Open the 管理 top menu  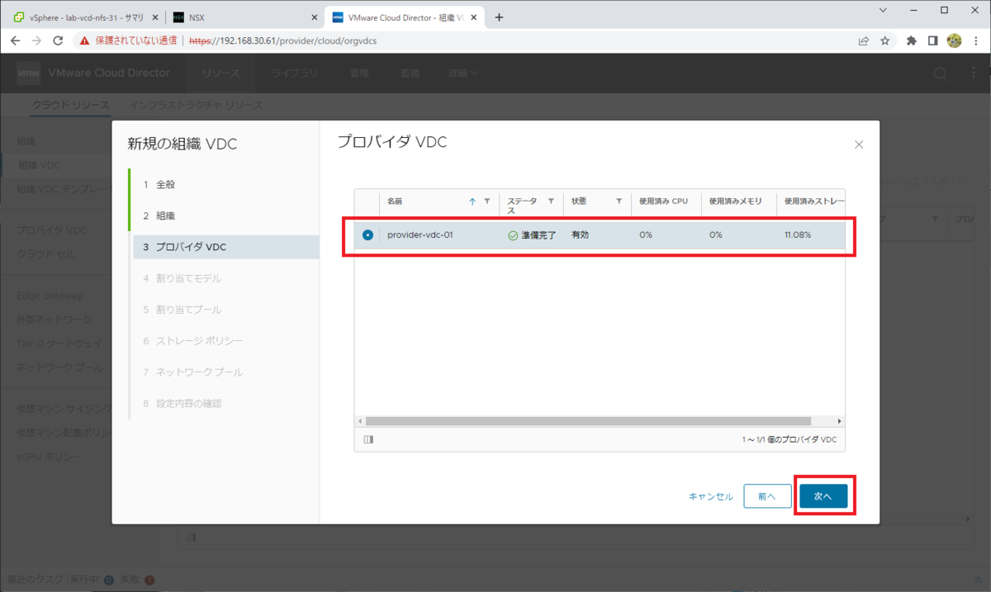pyautogui.click(x=359, y=73)
